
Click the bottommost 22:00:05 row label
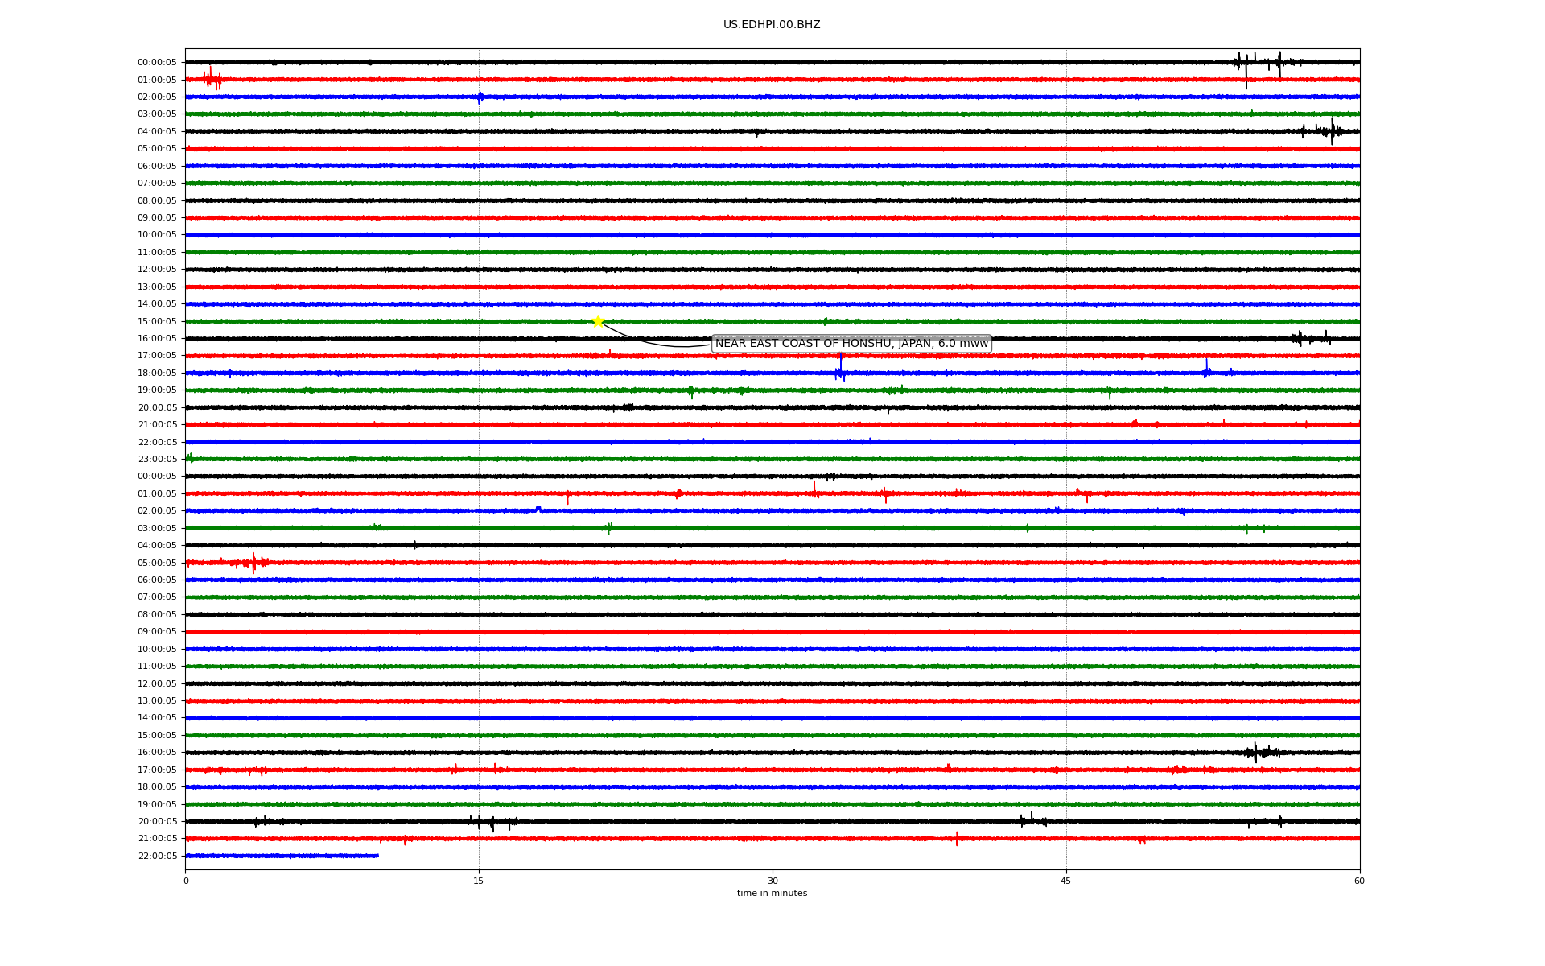click(157, 856)
